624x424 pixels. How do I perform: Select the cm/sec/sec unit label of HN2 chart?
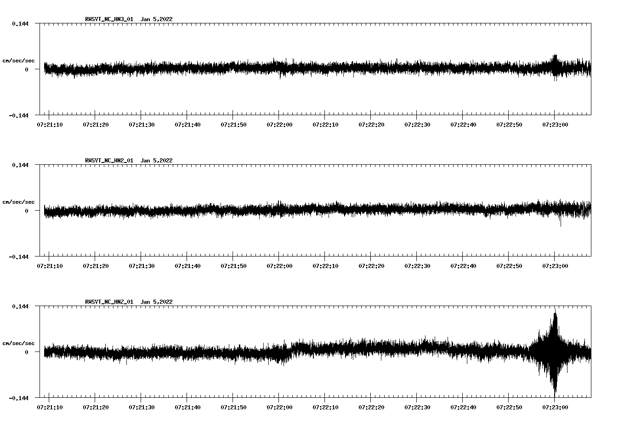pos(18,202)
